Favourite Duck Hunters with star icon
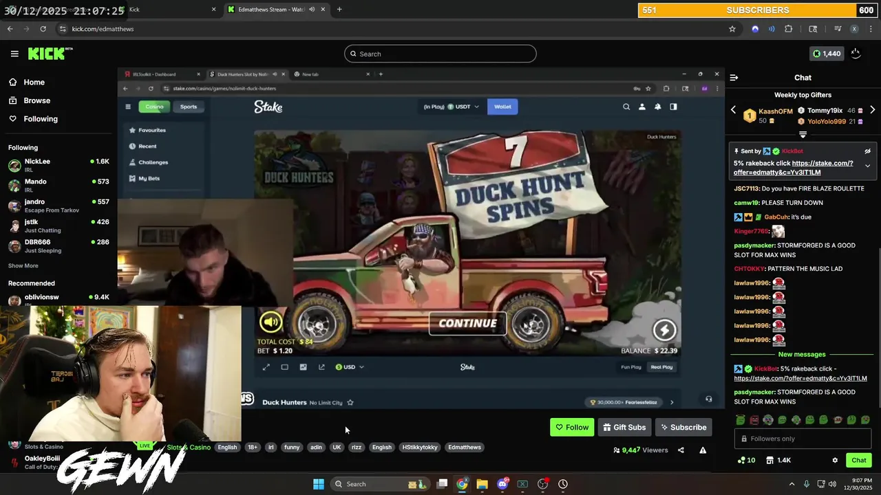 coord(350,402)
